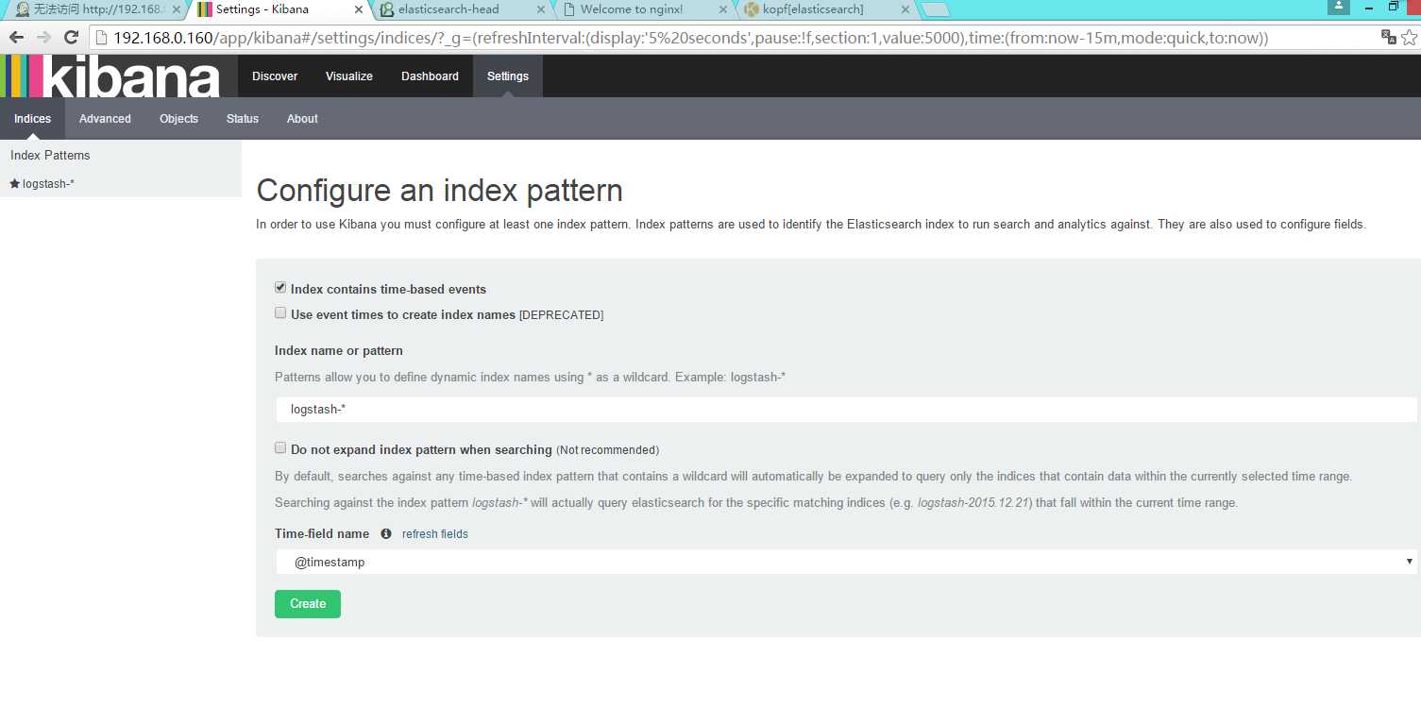This screenshot has width=1421, height=707.
Task: Close the elasticsearch-head tab
Action: click(x=540, y=9)
